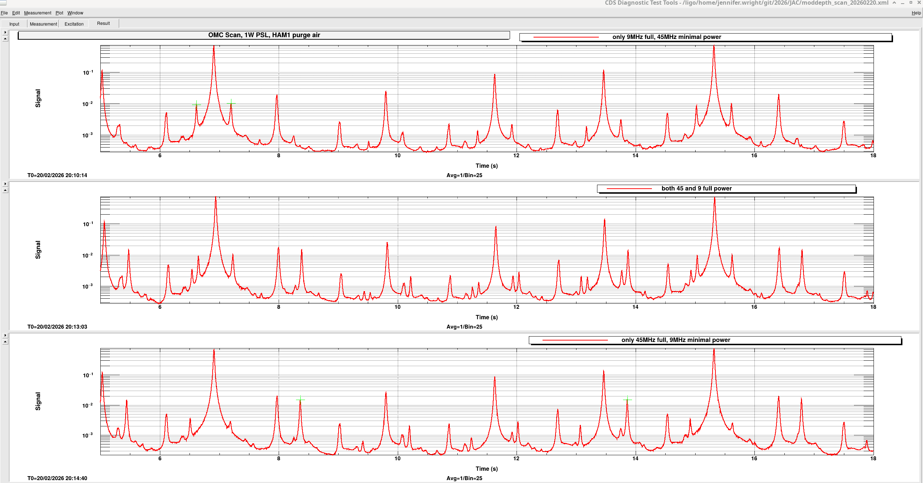Open the Edit menu
This screenshot has height=483, width=923.
point(16,13)
